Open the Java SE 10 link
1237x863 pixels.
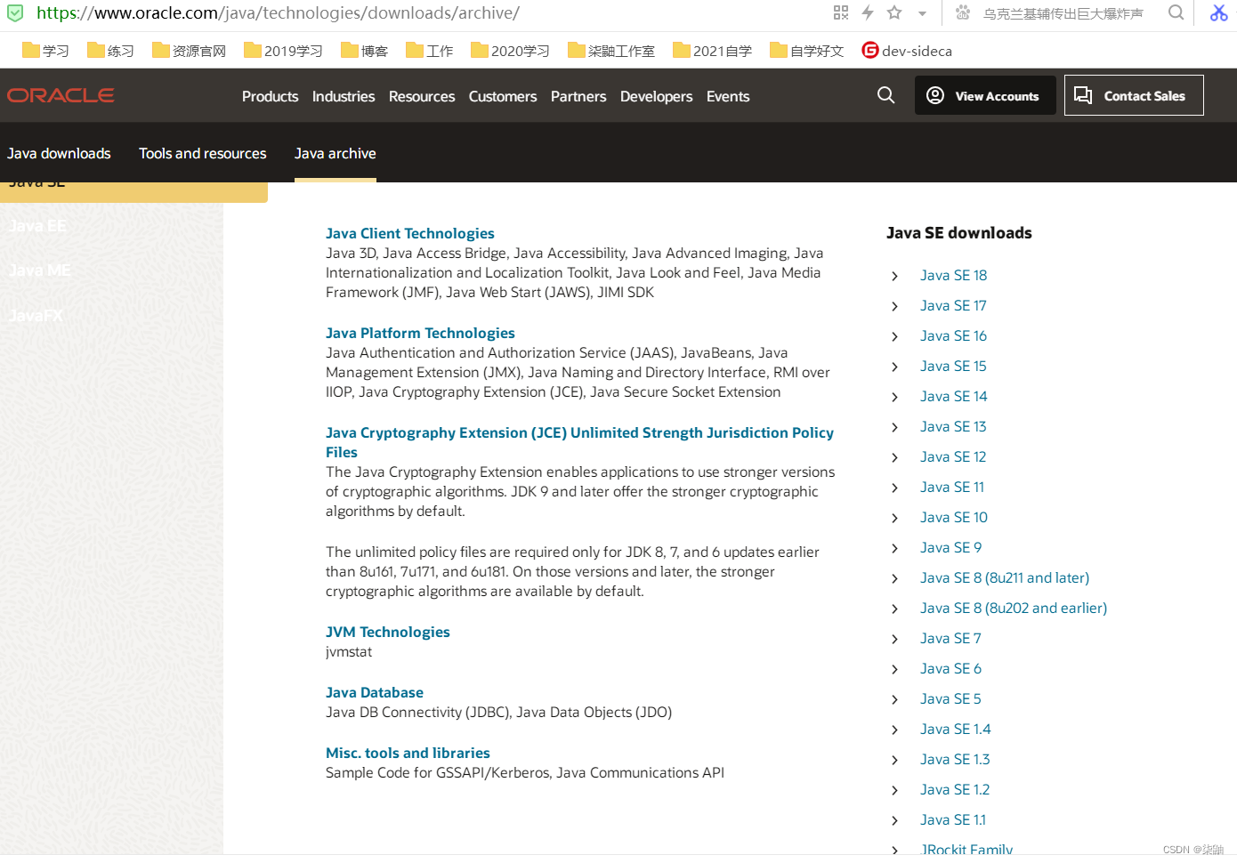954,517
